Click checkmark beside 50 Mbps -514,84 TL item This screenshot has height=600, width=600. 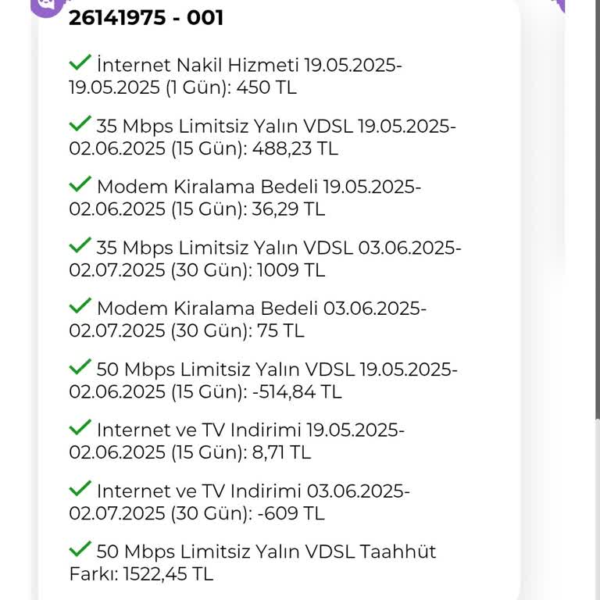[x=80, y=366]
